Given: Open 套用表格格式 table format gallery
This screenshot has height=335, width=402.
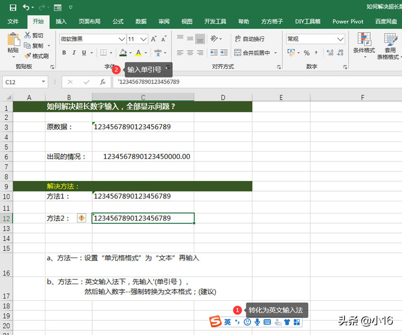Looking at the screenshot, I should [390, 46].
